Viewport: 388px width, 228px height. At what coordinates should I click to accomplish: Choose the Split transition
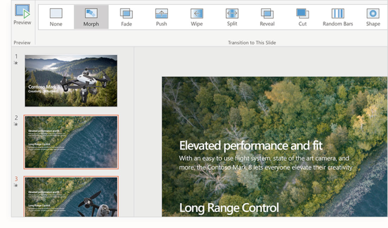pos(232,17)
